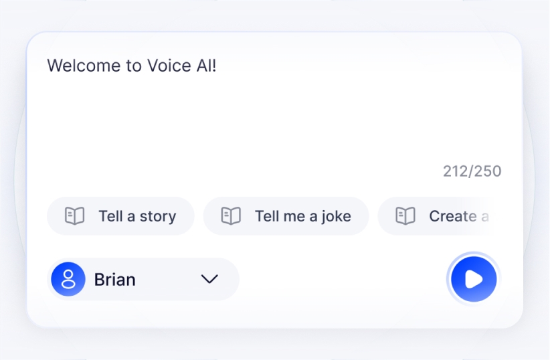The height and width of the screenshot is (360, 550).
Task: Place cursor after 'Voice AI!' exclamation mark
Action: (218, 66)
